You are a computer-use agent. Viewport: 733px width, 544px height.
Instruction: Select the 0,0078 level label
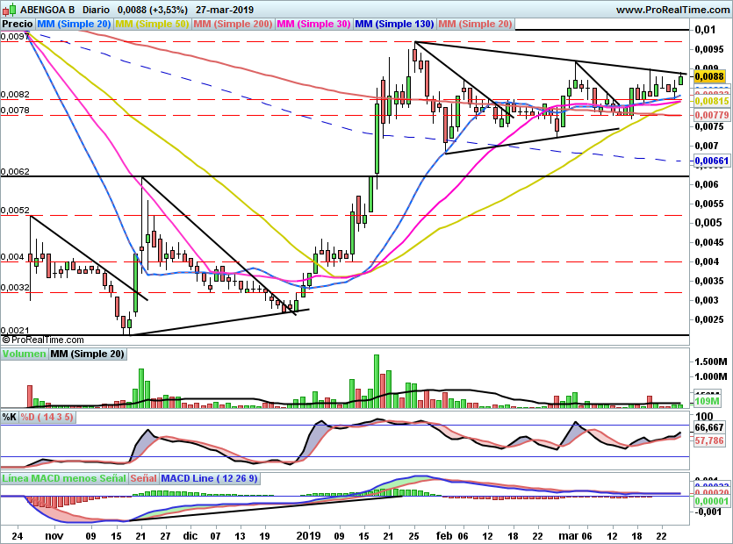(x=15, y=111)
